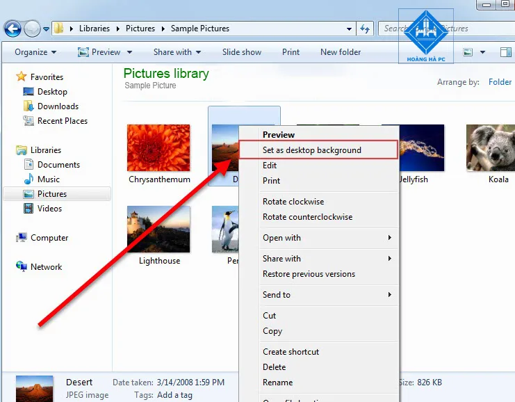515x402 pixels.
Task: Open the Music library
Action: pos(49,179)
